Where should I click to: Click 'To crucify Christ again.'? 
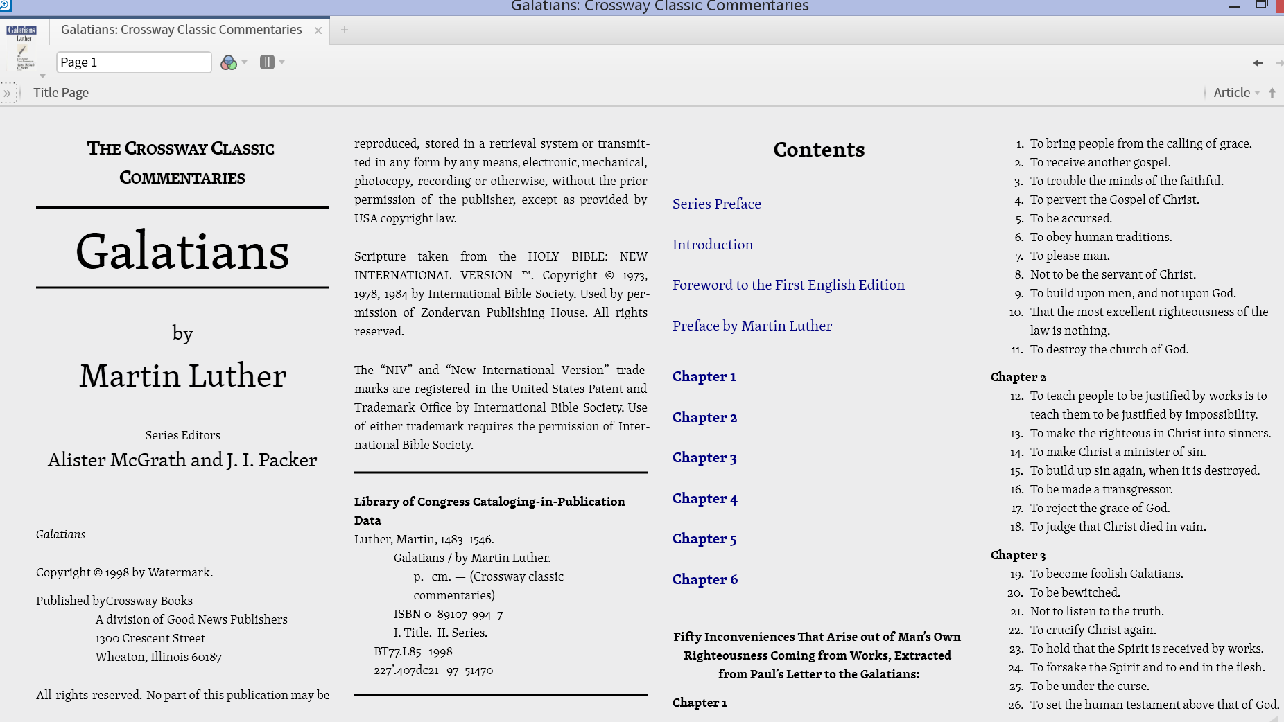[1093, 630]
